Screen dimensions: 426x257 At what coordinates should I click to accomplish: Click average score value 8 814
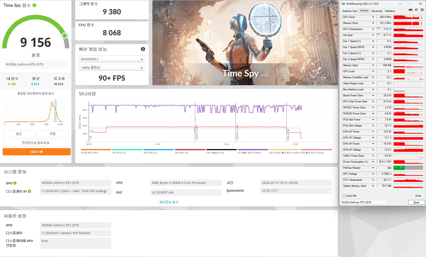[35, 84]
